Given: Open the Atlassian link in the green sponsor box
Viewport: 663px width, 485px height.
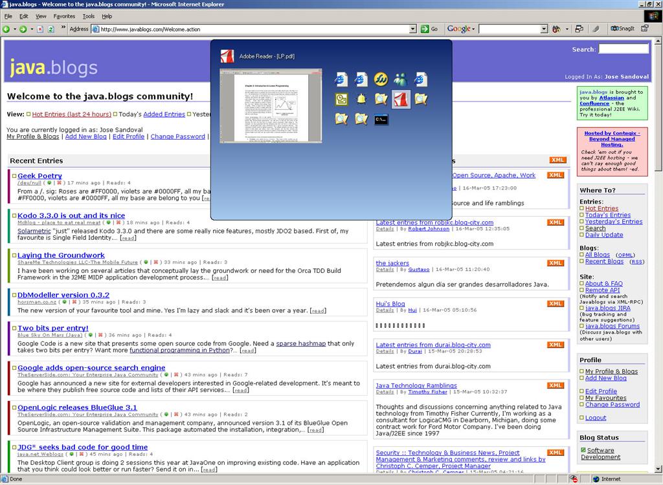Looking at the screenshot, I should [x=611, y=98].
